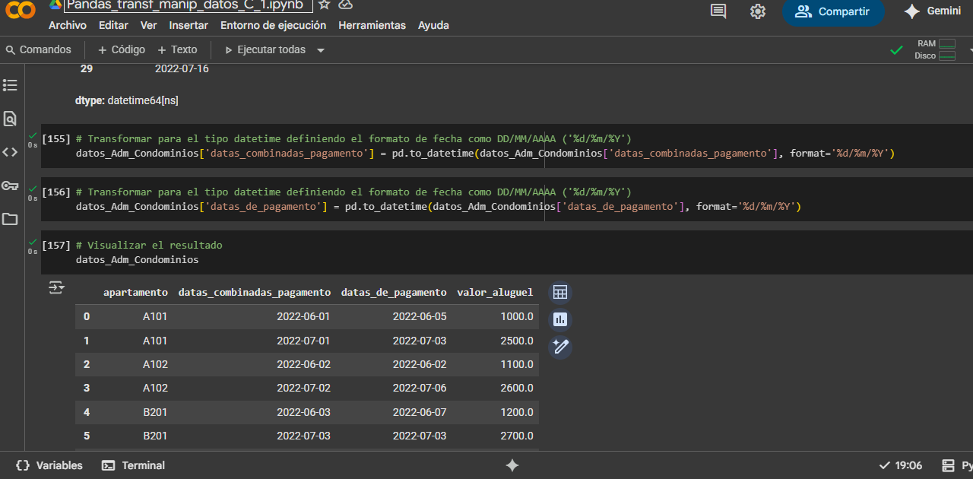Open the code snippets sidebar icon

pyautogui.click(x=10, y=152)
